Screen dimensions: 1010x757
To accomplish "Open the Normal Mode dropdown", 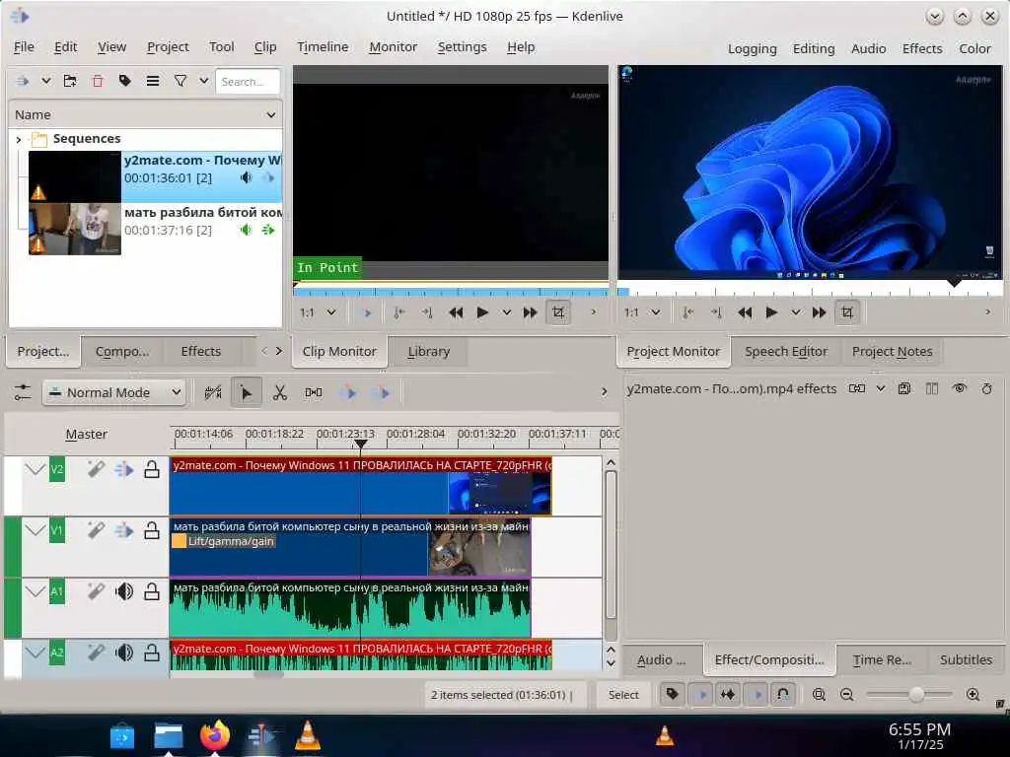I will tap(114, 392).
